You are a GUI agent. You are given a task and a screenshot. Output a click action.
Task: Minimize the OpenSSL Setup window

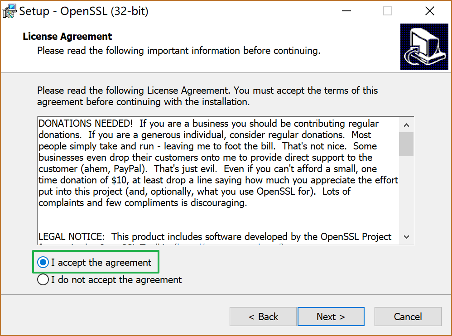click(x=346, y=11)
